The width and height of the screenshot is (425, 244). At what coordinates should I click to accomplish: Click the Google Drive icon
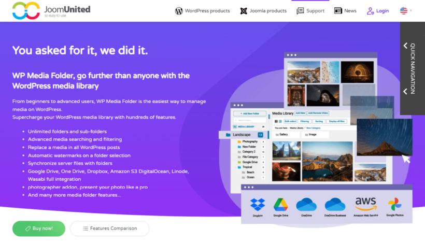pyautogui.click(x=280, y=205)
